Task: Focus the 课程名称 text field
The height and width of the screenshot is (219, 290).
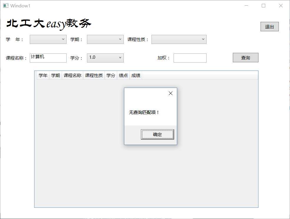Action: pyautogui.click(x=48, y=58)
